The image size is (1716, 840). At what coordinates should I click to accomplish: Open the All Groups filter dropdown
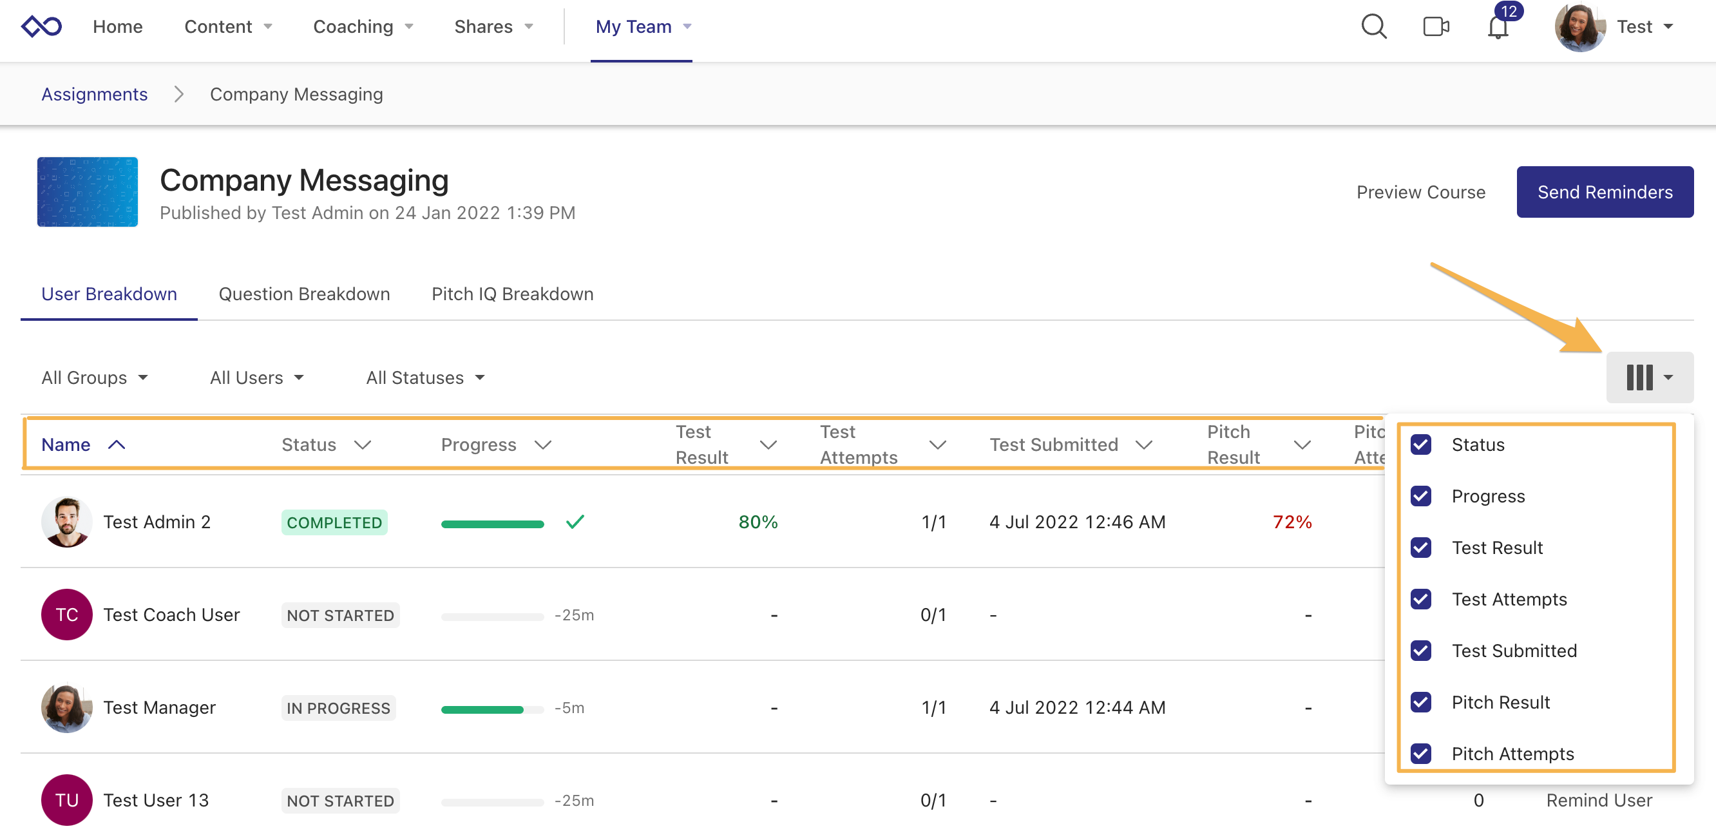(94, 377)
